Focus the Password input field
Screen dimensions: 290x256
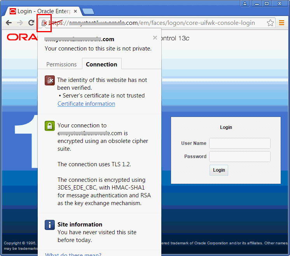(240, 157)
